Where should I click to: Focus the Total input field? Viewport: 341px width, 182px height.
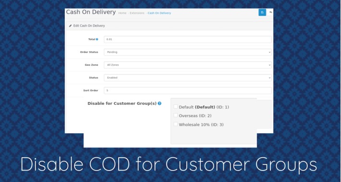(x=188, y=39)
